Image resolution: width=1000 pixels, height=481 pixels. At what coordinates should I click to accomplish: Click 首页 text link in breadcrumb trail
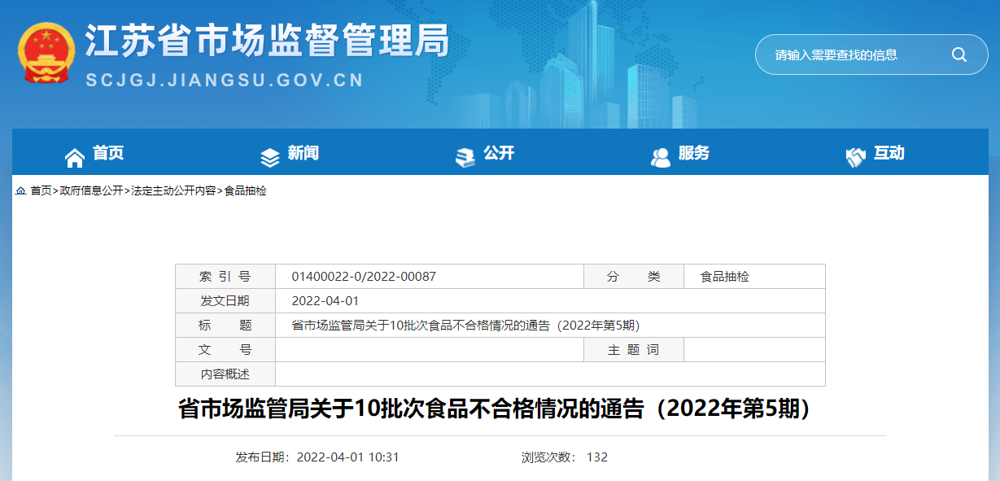pos(41,190)
